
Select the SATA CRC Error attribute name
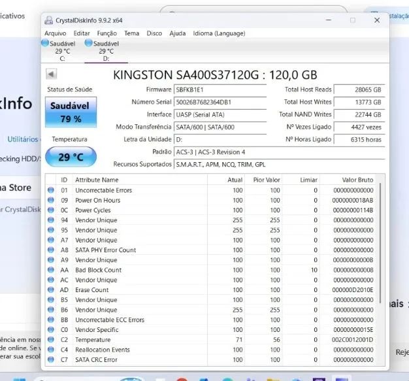tap(96, 359)
